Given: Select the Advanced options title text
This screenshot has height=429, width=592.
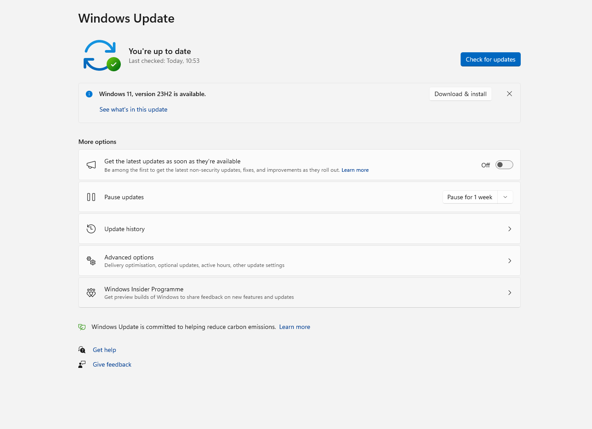Looking at the screenshot, I should (129, 257).
